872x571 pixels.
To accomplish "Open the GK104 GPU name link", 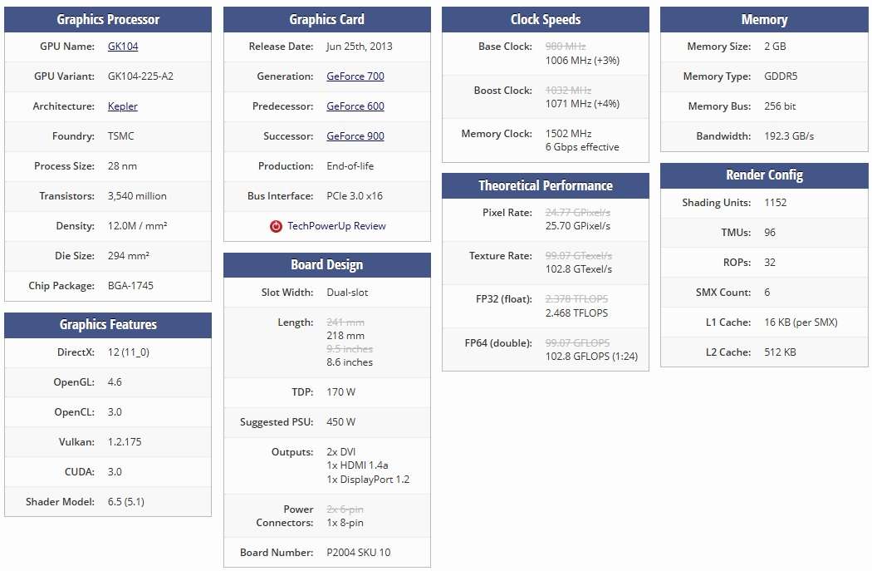I will pyautogui.click(x=123, y=47).
